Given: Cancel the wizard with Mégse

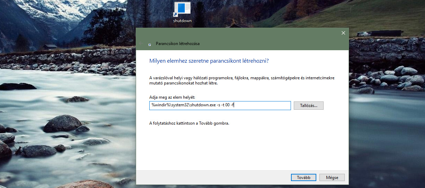Looking at the screenshot, I should click(x=332, y=177).
